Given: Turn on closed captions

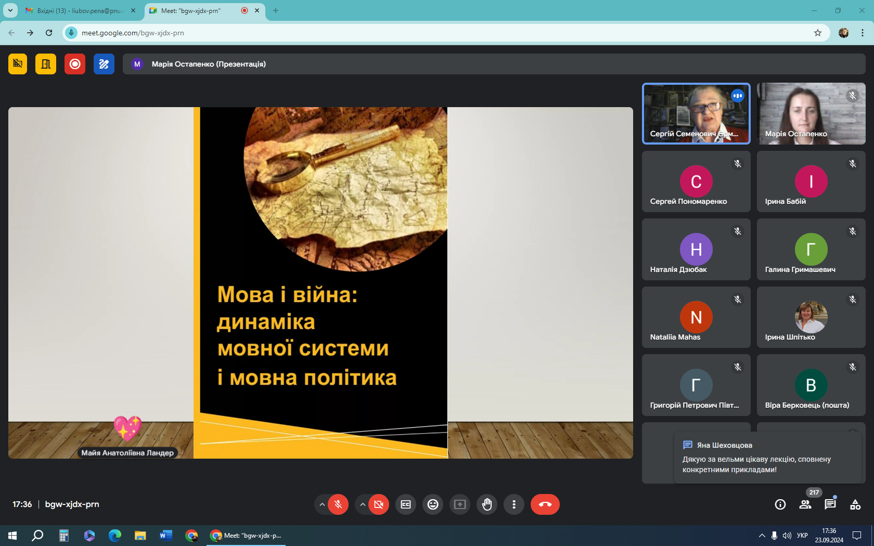Looking at the screenshot, I should coord(406,504).
